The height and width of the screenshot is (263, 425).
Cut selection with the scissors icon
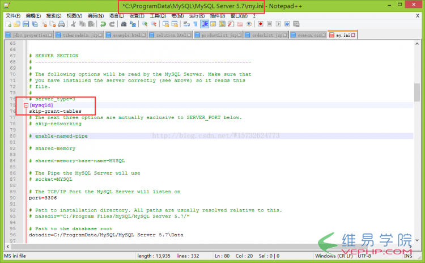click(73, 24)
